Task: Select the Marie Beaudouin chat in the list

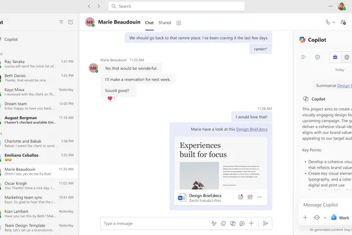Action: [39, 172]
